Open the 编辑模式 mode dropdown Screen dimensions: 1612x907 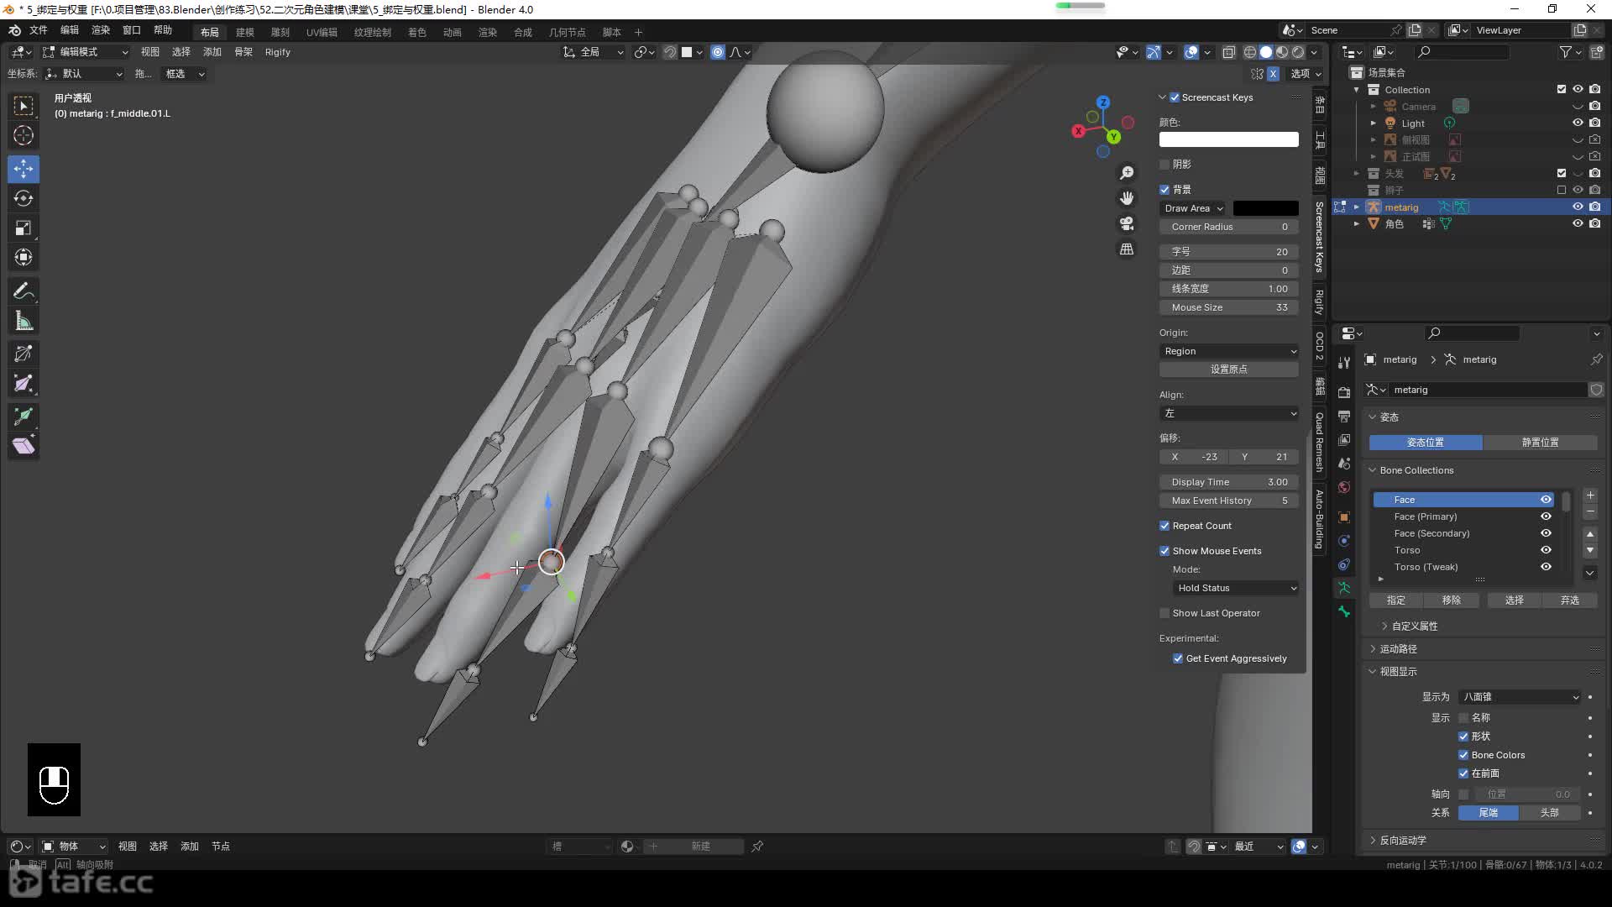click(86, 52)
